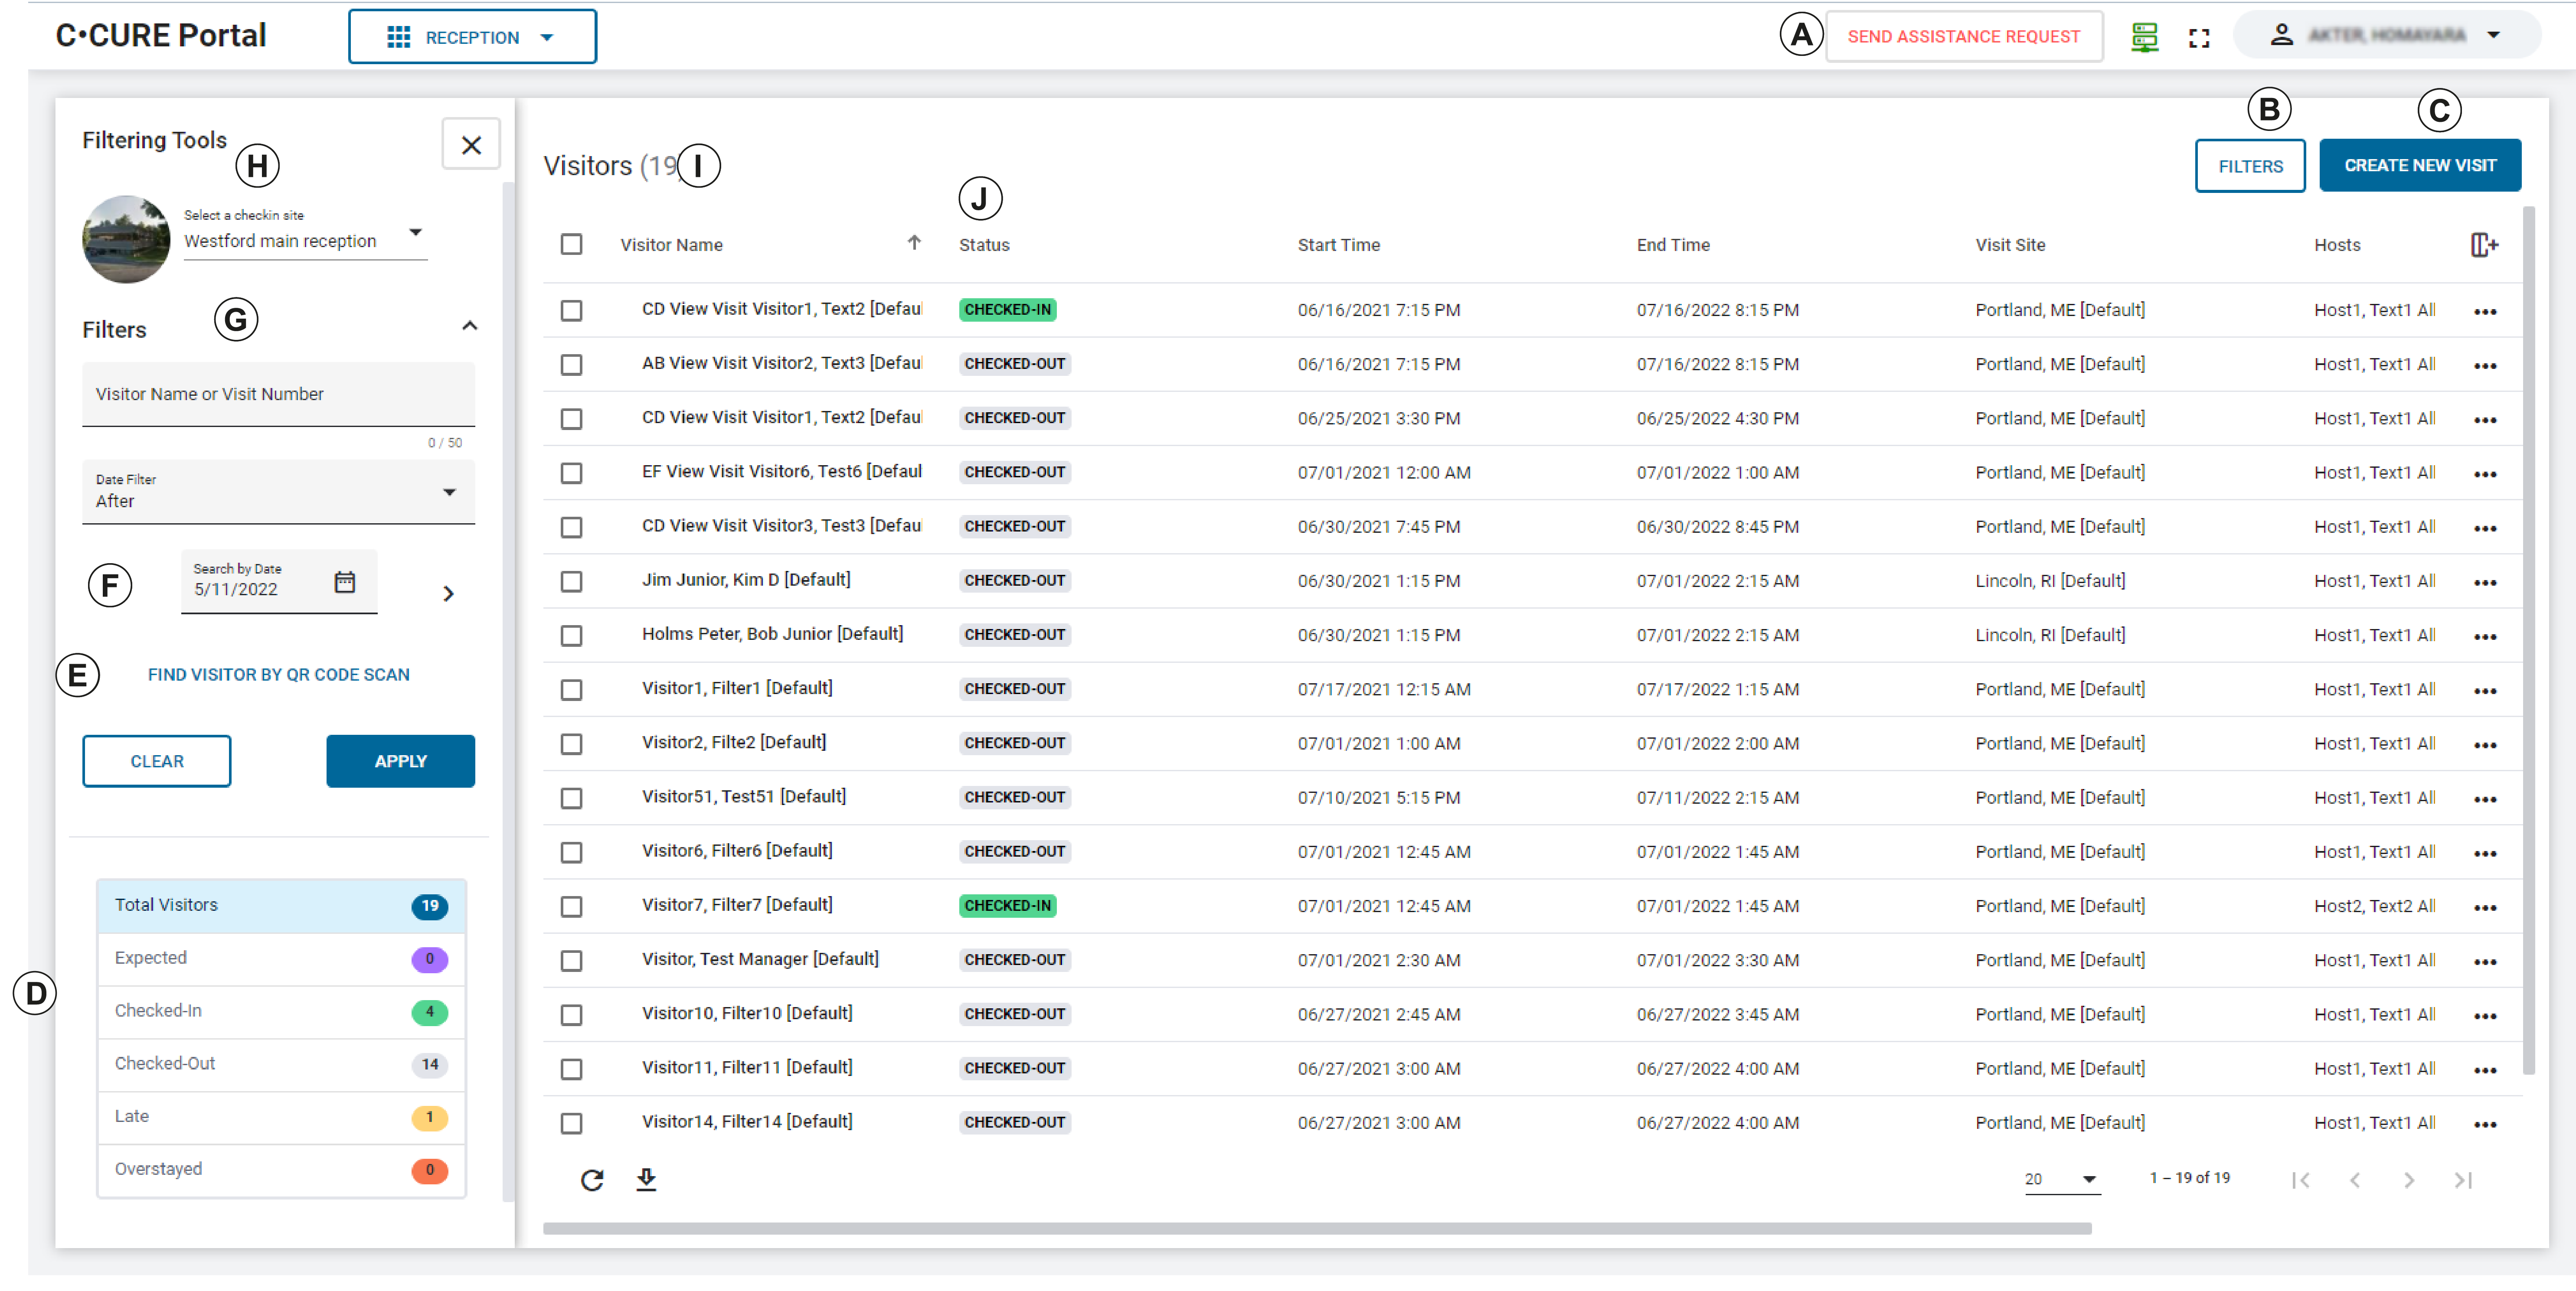Open the column chooser icon

pos(2484,245)
